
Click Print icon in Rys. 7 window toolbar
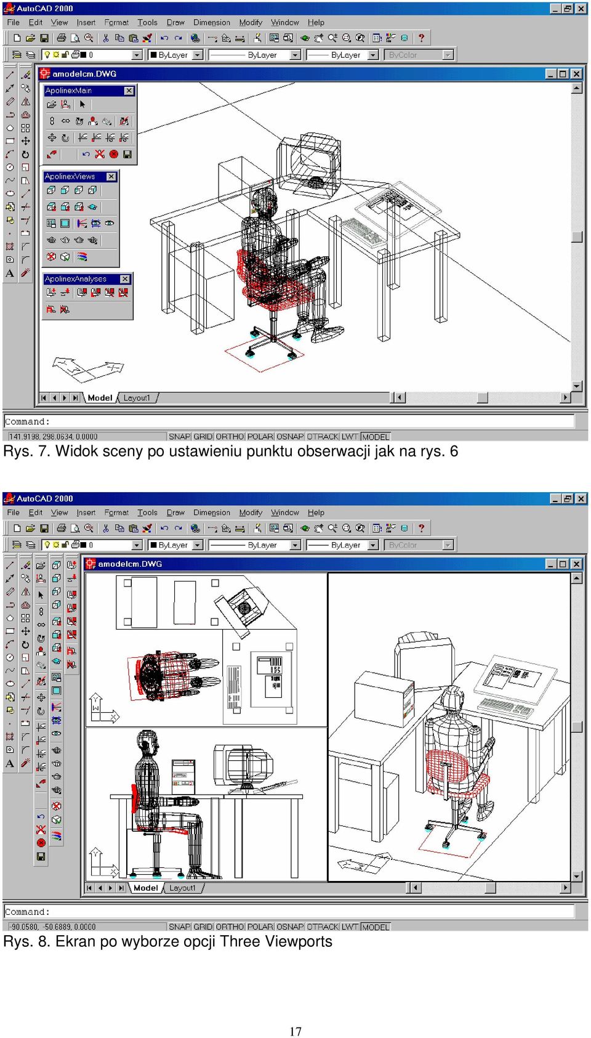tap(61, 38)
